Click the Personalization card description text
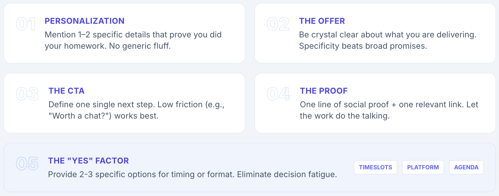Screen dimensions: 499x196 [x=133, y=40]
